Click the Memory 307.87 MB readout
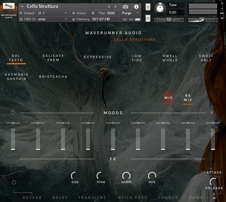This screenshot has height=202, width=226. [x=101, y=19]
